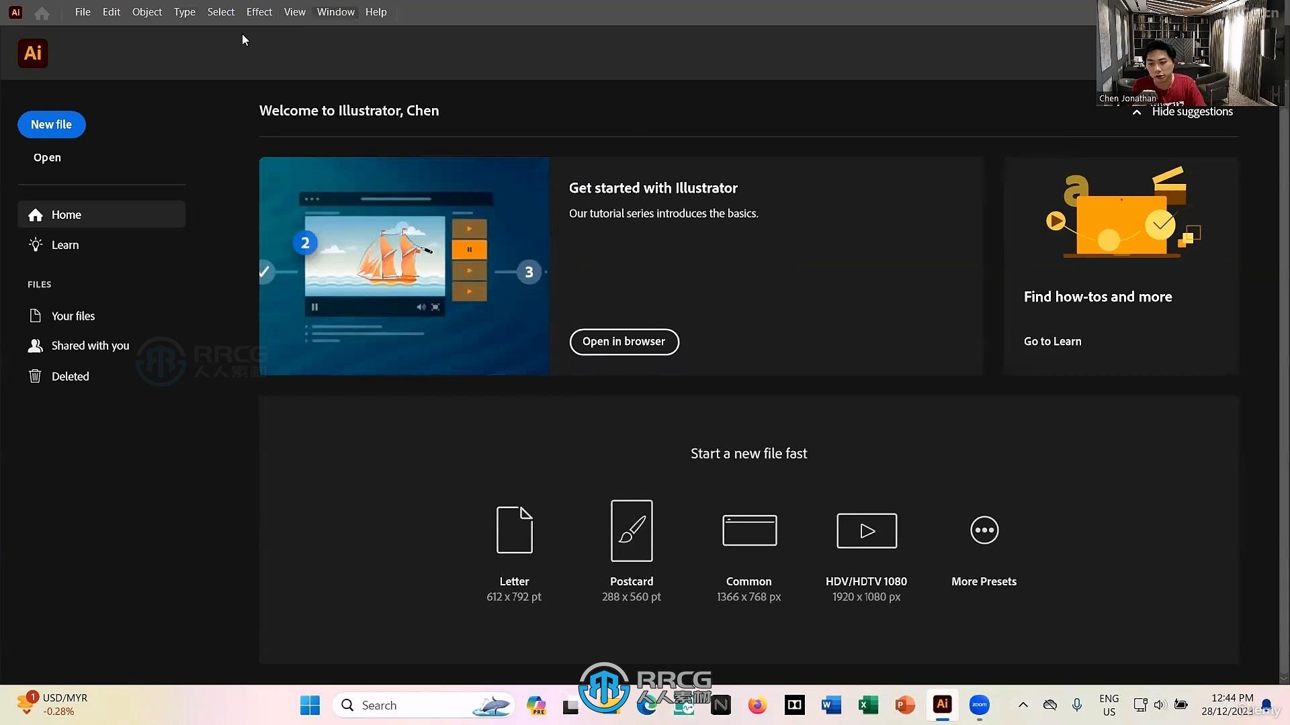Screen dimensions: 1290x725
Task: Click the cloud sync tray icon
Action: [1050, 706]
